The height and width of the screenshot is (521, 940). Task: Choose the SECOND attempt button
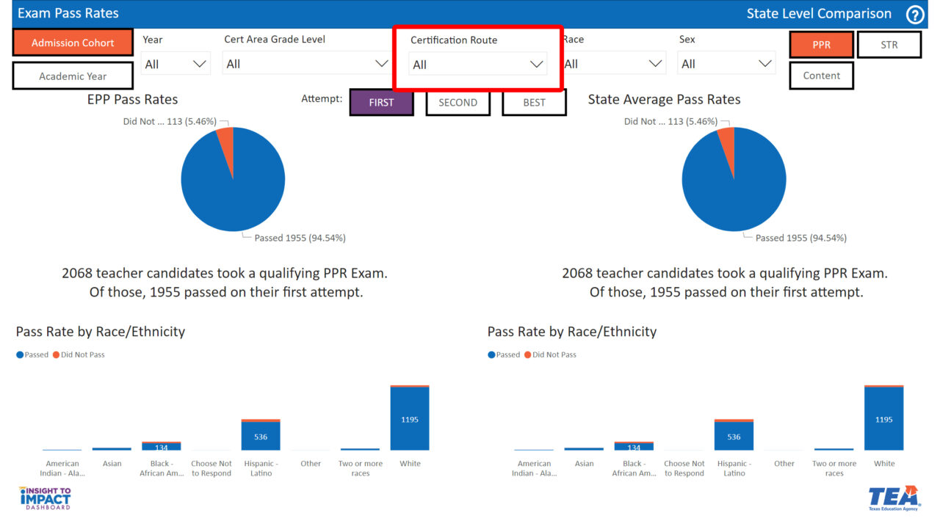[x=458, y=103]
